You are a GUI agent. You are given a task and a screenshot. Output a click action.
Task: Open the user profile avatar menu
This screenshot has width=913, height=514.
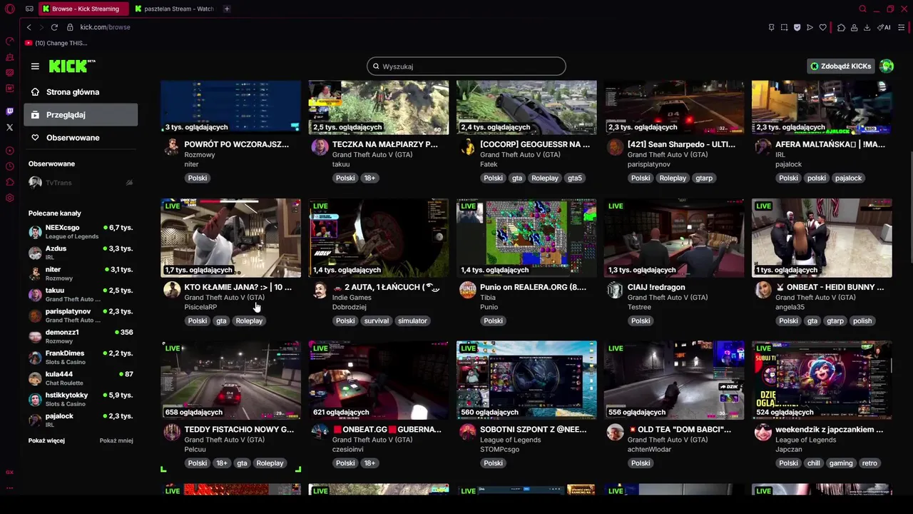coord(887,66)
